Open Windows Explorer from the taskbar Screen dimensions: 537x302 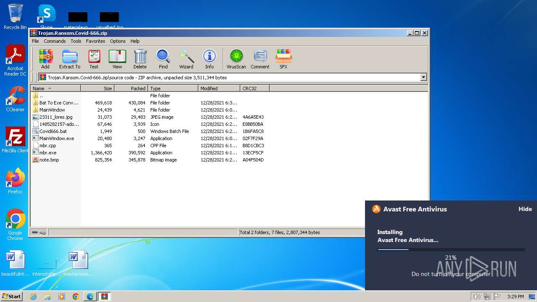47,297
